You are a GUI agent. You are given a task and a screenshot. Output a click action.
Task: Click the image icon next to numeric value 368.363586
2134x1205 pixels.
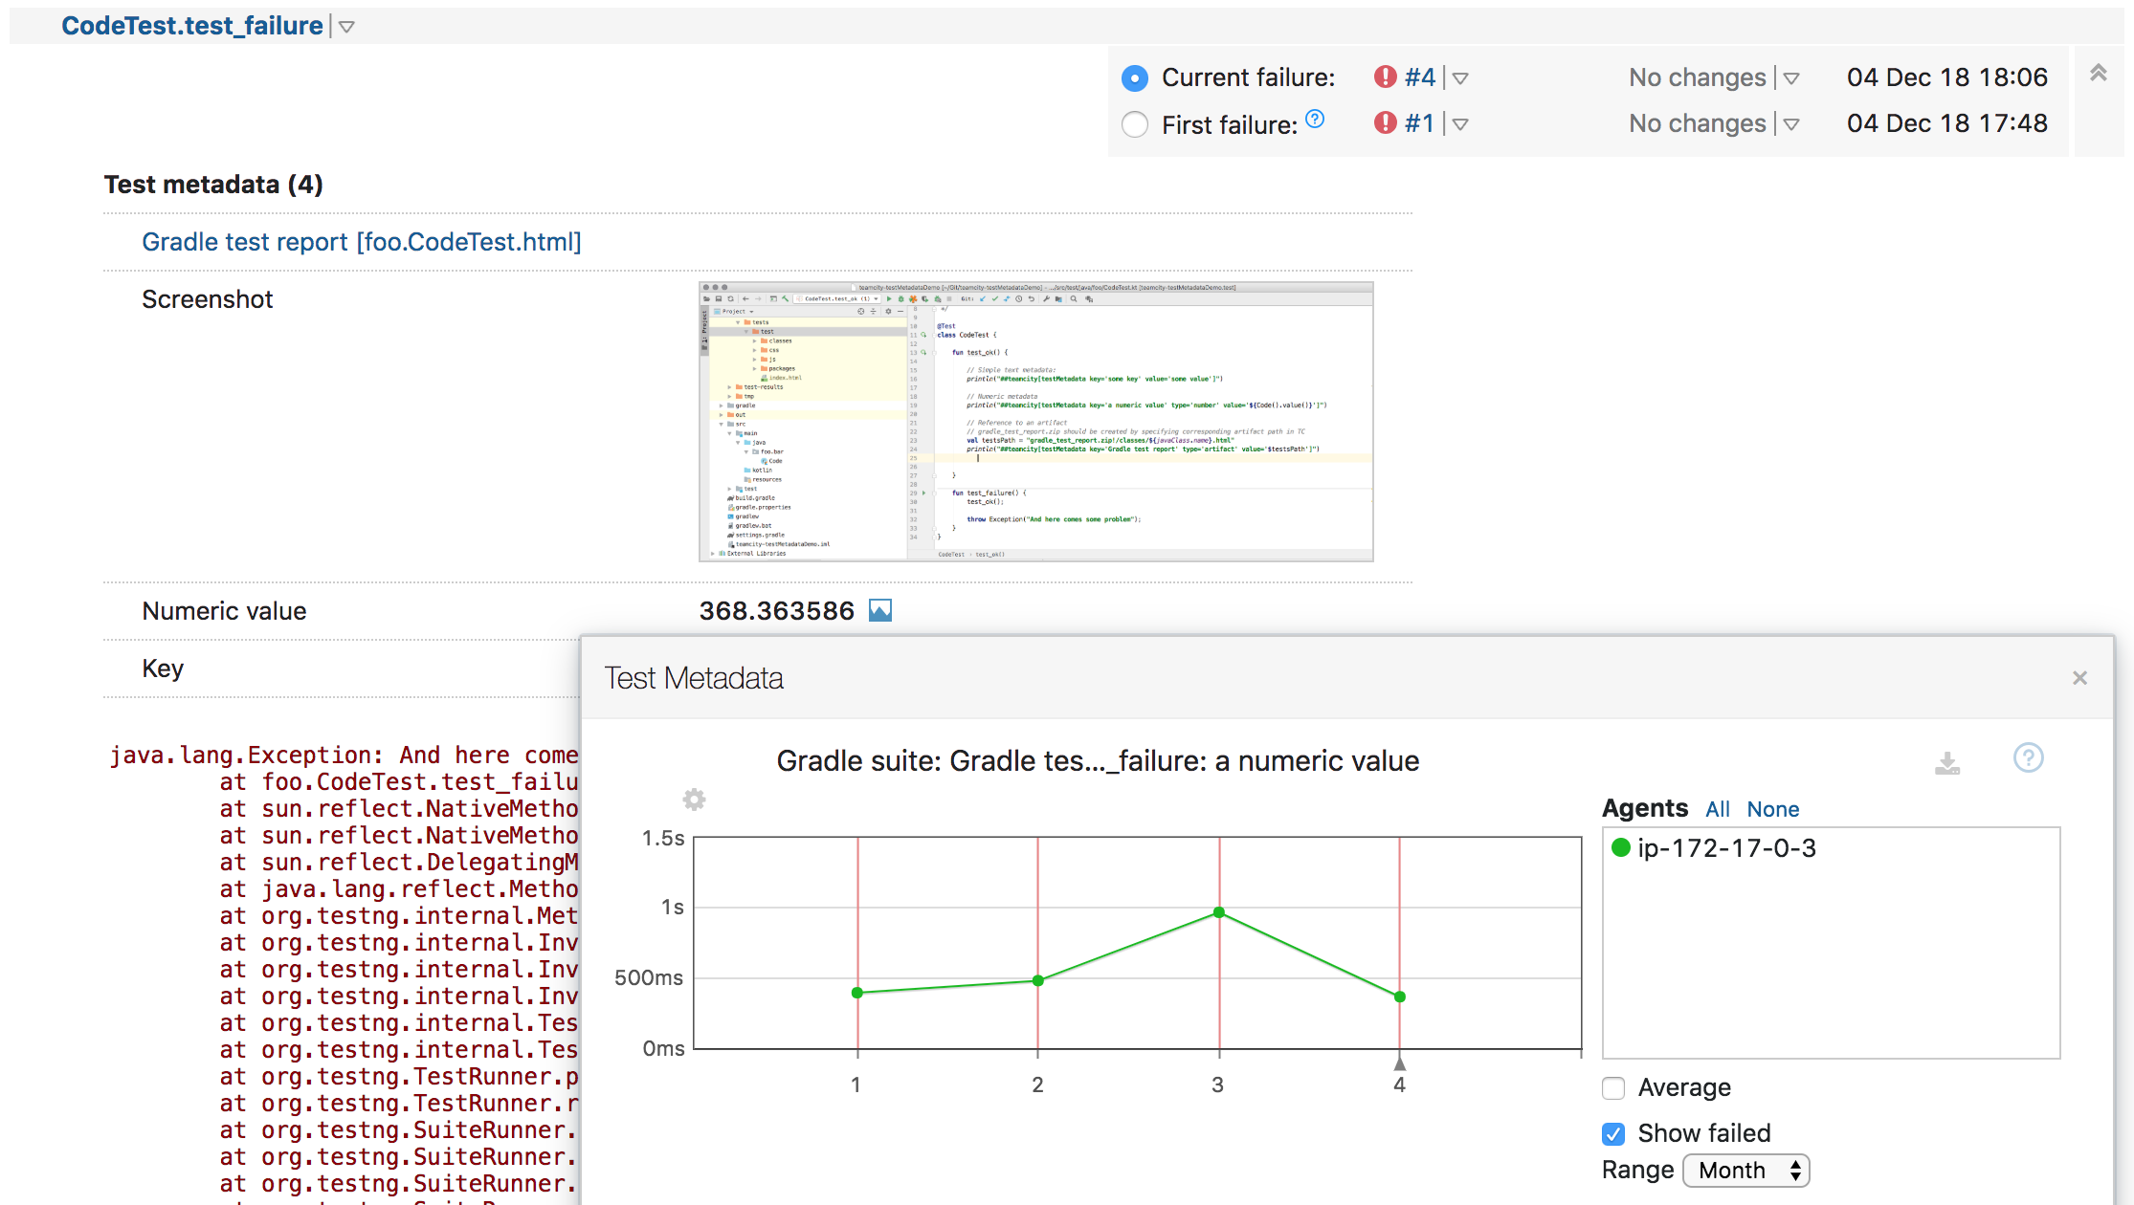[x=882, y=609]
